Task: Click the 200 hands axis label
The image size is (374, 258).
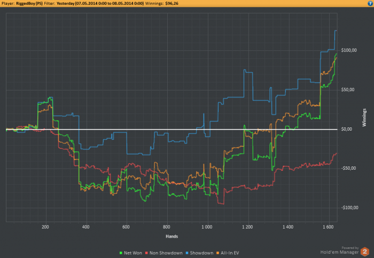Action: (45, 227)
